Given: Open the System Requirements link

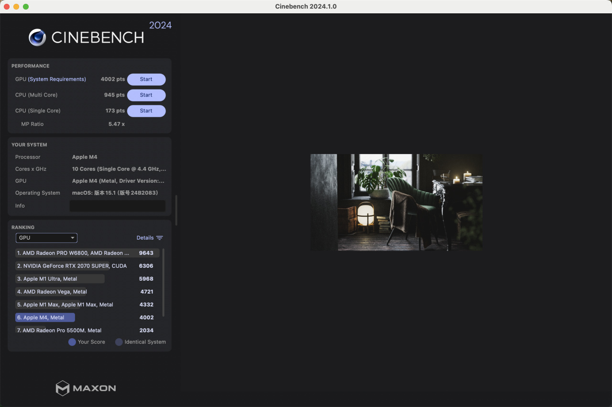Looking at the screenshot, I should click(x=57, y=79).
